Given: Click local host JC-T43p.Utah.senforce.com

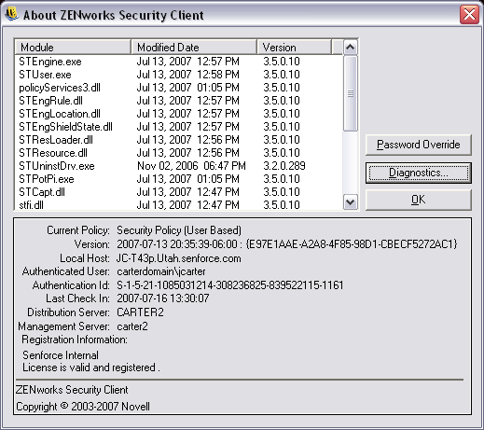Looking at the screenshot, I should tap(179, 258).
